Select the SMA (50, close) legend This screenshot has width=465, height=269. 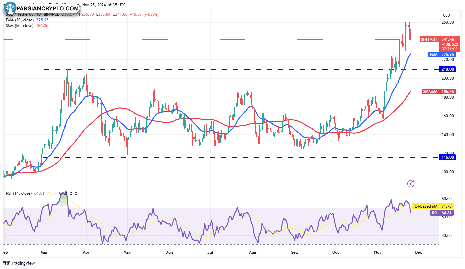point(20,26)
